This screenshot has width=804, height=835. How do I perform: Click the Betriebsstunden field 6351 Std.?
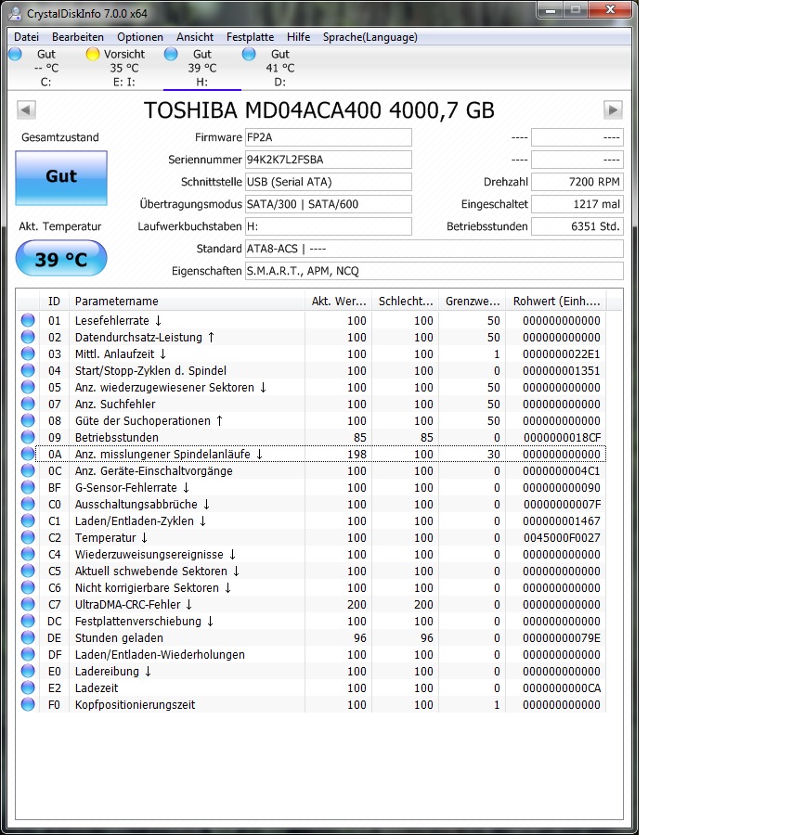(577, 226)
